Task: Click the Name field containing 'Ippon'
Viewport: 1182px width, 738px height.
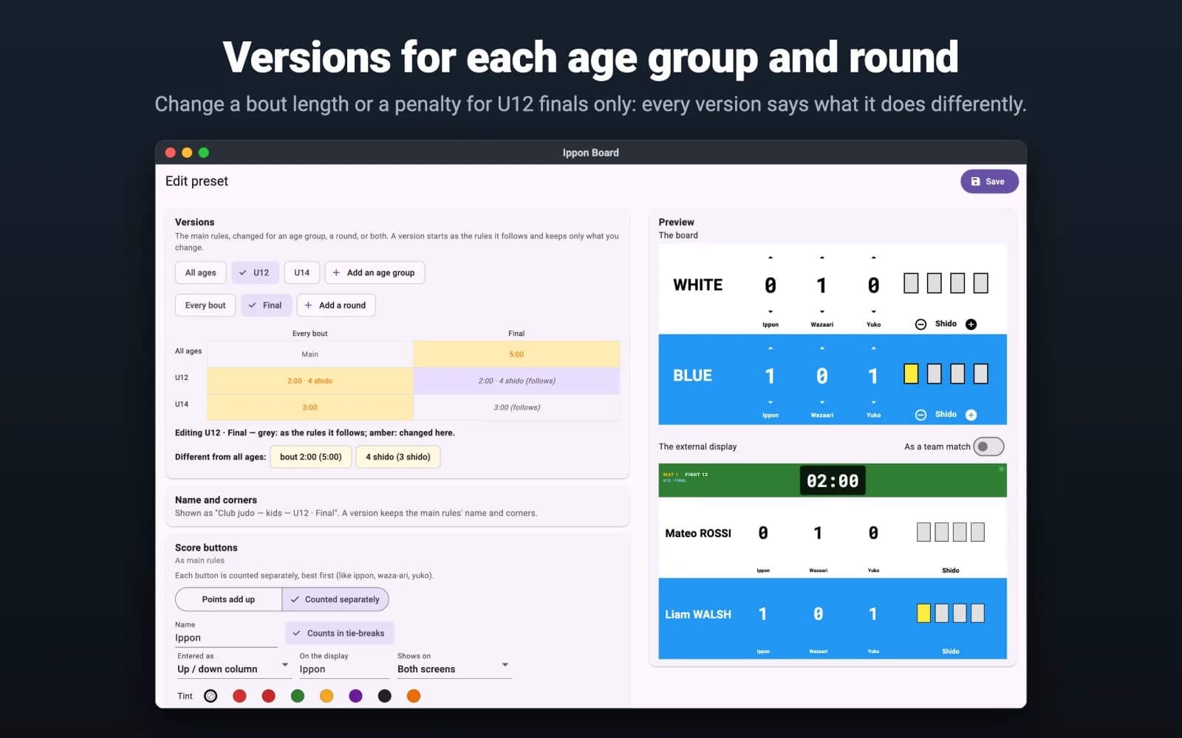Action: [x=226, y=632]
